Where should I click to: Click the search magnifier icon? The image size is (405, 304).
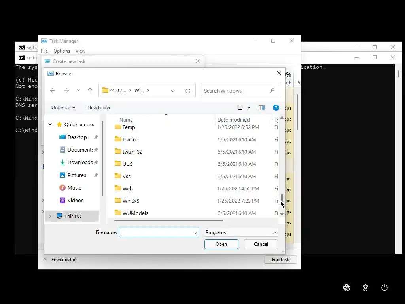click(272, 91)
